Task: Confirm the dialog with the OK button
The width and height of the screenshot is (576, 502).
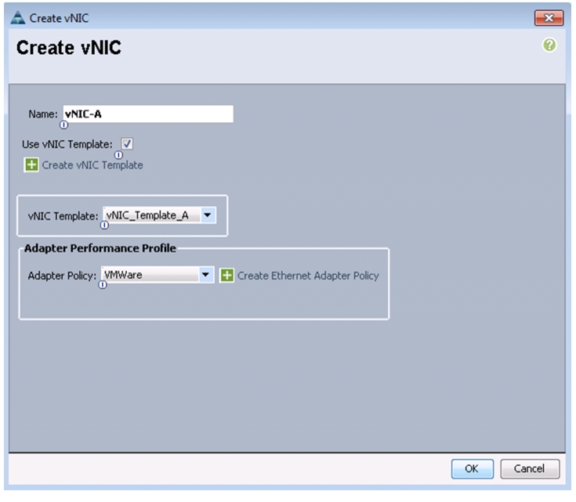Action: pyautogui.click(x=472, y=468)
